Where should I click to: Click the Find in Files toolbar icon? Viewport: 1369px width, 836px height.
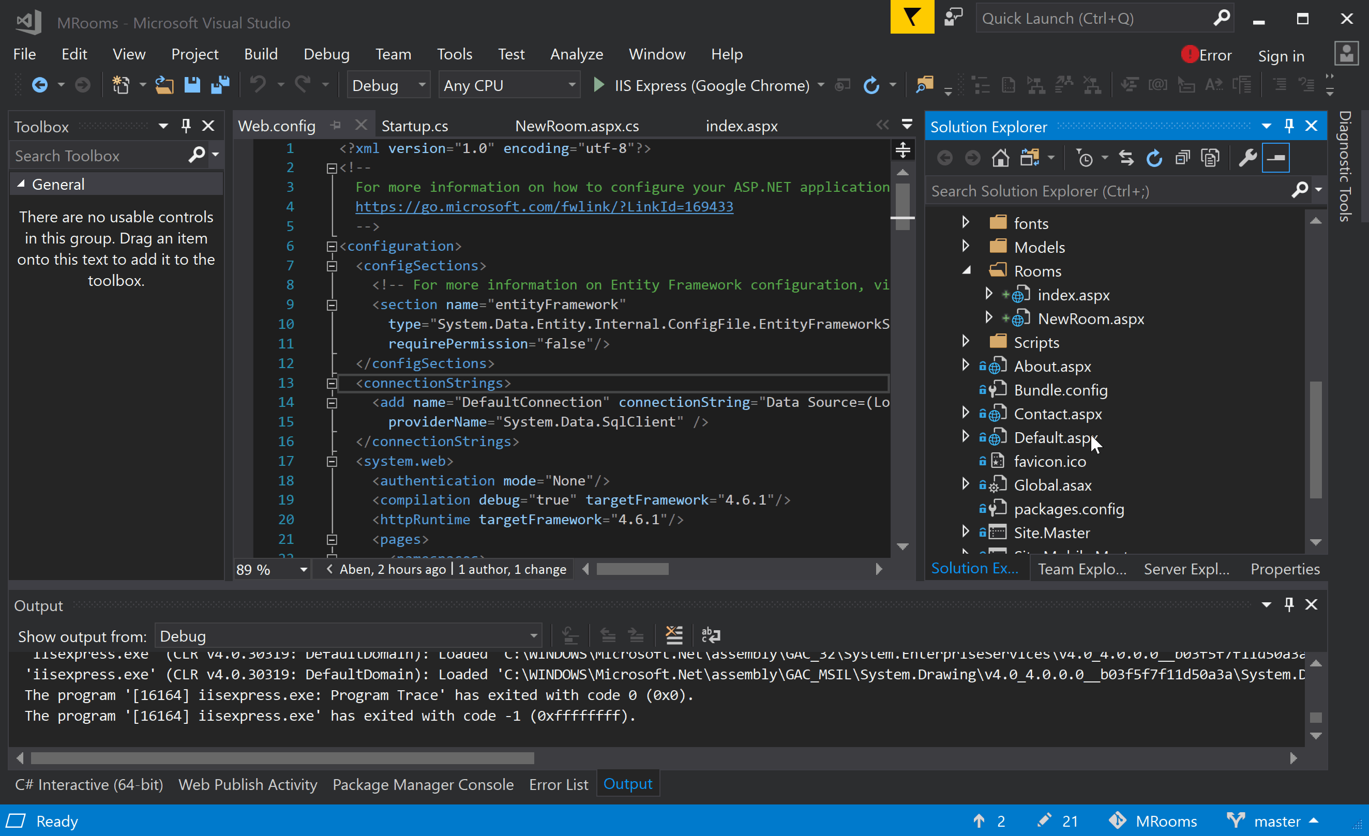(925, 85)
